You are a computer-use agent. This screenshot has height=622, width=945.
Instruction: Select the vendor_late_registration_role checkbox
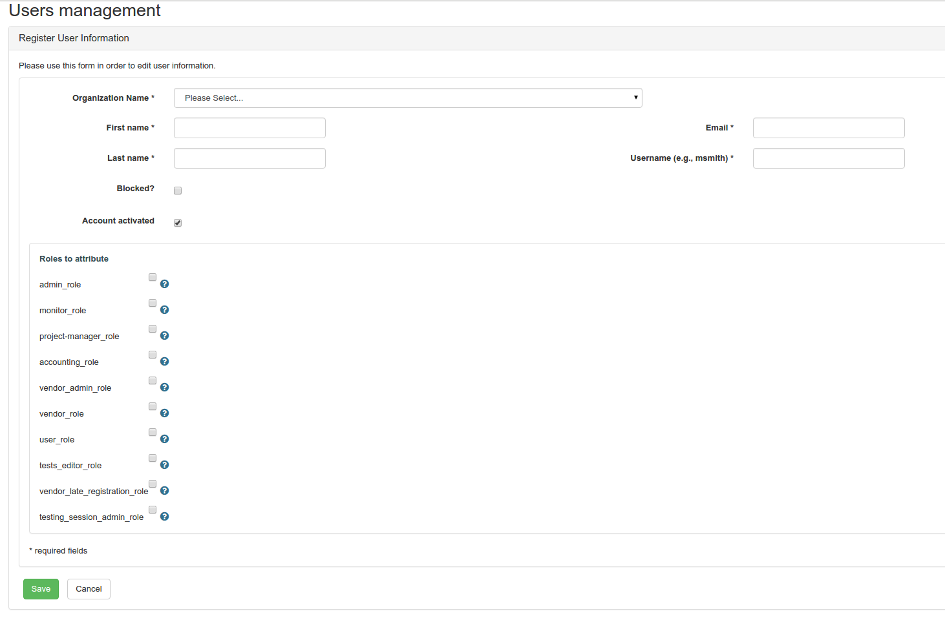click(153, 484)
